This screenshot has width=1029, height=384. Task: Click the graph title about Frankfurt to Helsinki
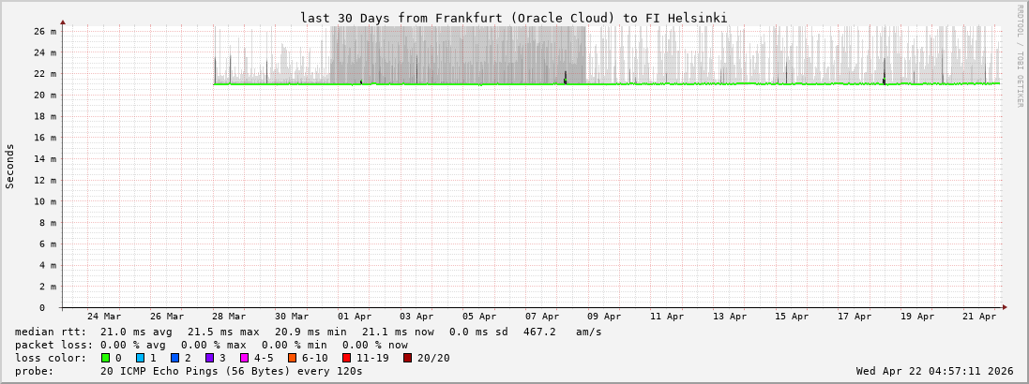point(513,18)
